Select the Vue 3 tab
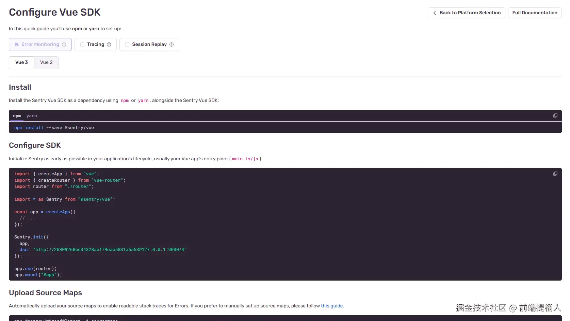 (x=21, y=63)
